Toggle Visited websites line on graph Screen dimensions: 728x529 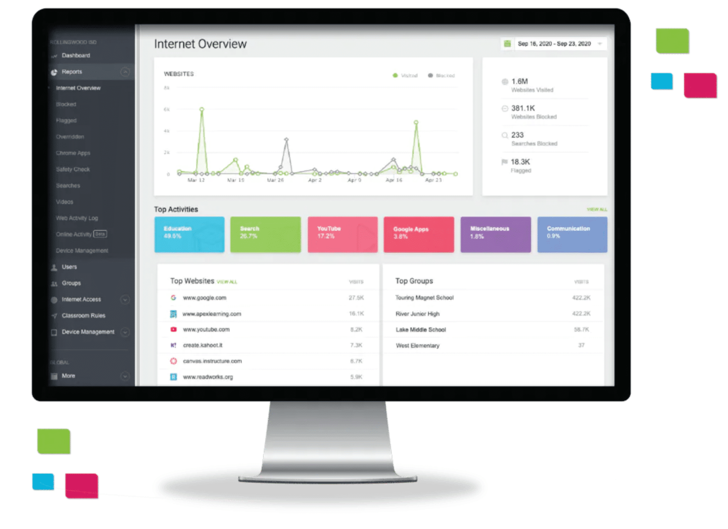pos(402,73)
